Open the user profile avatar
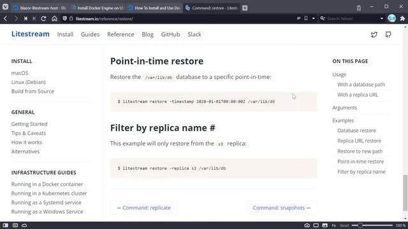 (x=391, y=18)
